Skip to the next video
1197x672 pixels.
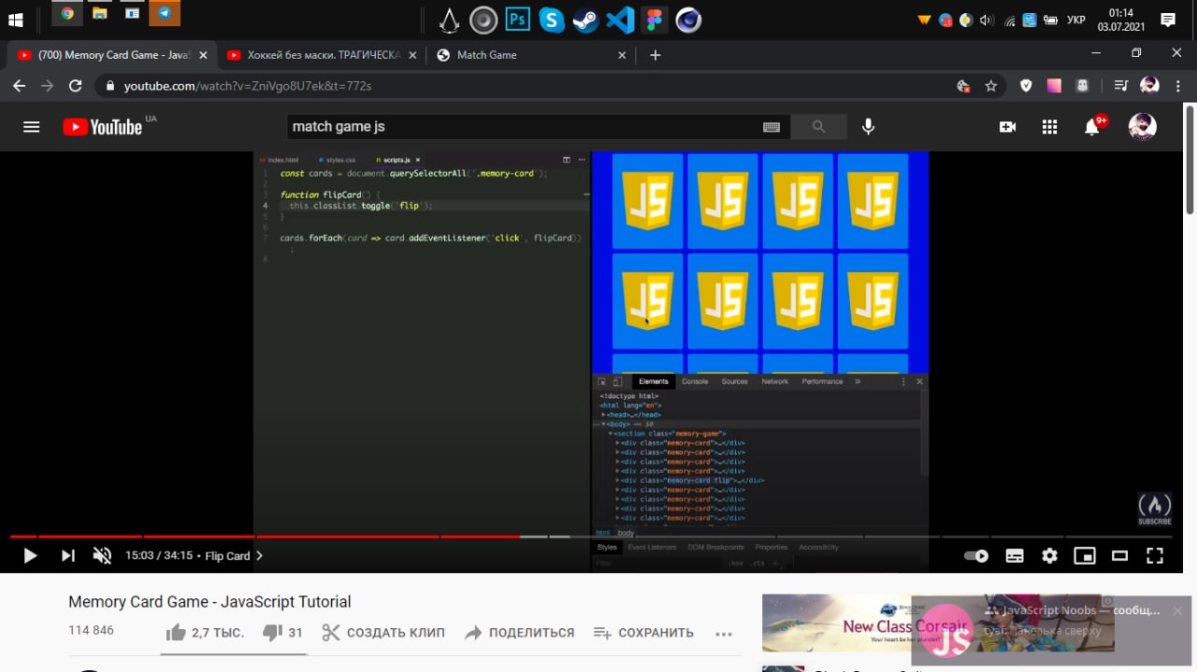pyautogui.click(x=67, y=555)
